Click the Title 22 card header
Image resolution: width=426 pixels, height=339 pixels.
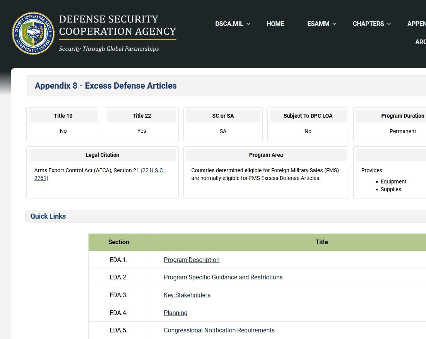(142, 116)
